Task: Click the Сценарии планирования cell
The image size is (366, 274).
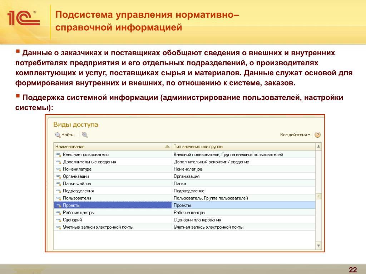Action: click(244, 220)
